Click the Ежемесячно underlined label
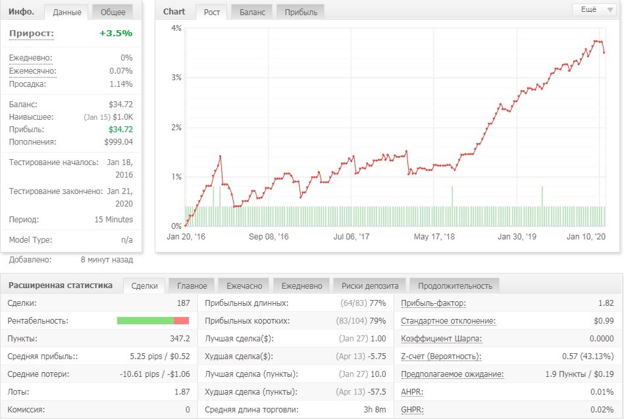Screen dimensions: 624x419 [33, 71]
